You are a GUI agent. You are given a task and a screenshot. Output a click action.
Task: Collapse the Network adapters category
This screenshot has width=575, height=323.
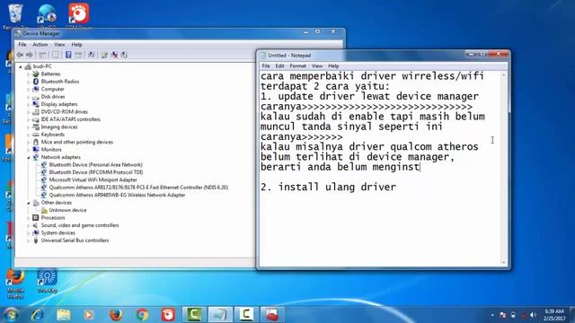(x=28, y=158)
